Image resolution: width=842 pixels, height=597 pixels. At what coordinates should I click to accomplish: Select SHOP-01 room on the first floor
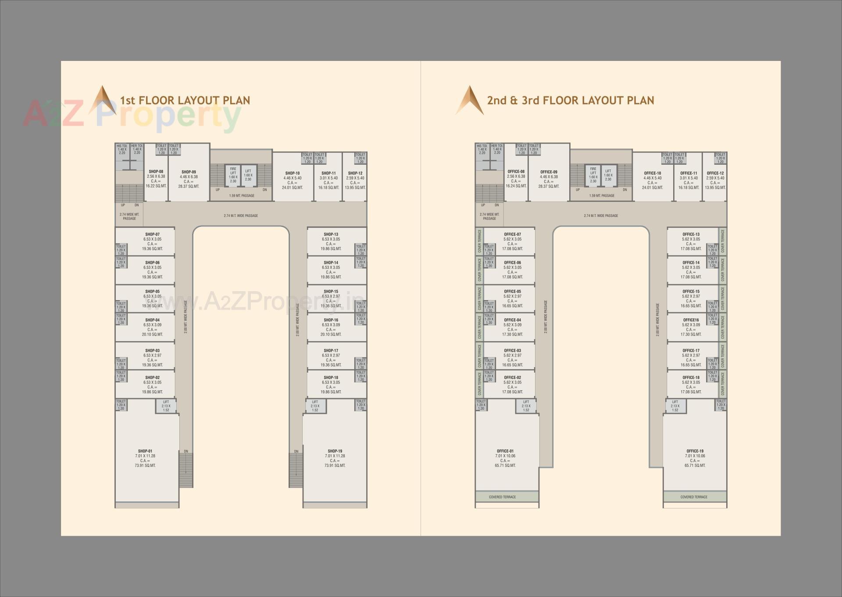point(145,458)
